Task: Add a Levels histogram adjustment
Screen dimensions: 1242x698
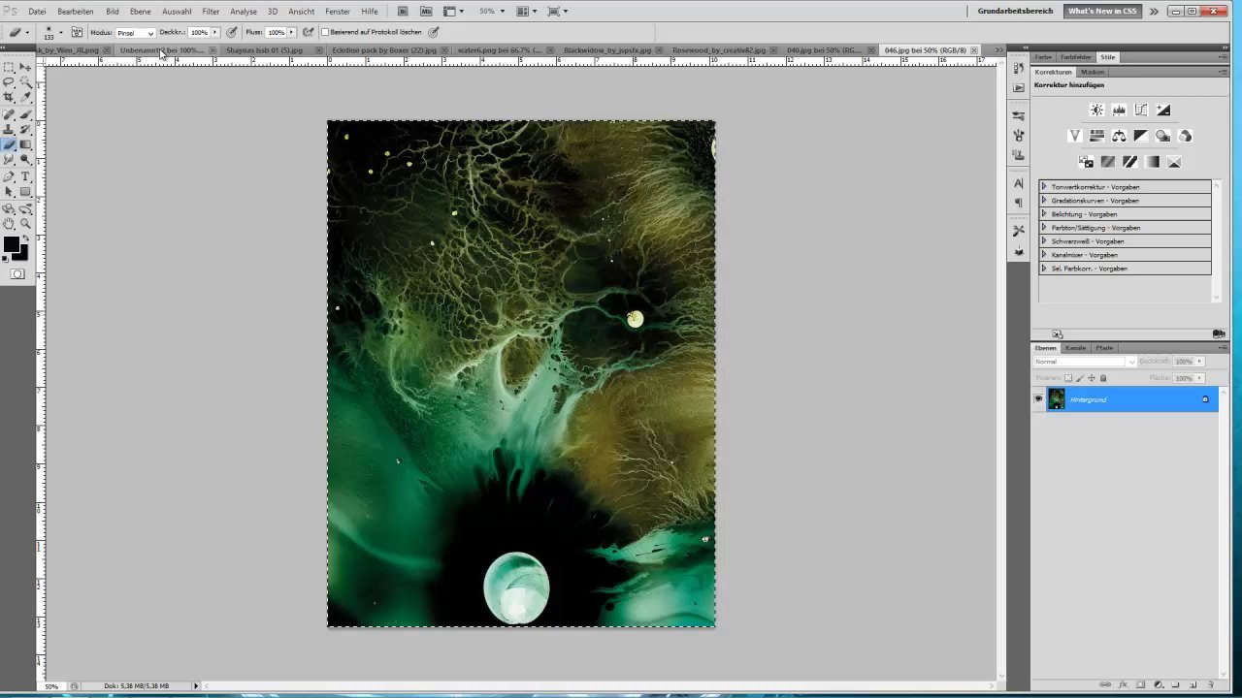Action: [x=1119, y=110]
